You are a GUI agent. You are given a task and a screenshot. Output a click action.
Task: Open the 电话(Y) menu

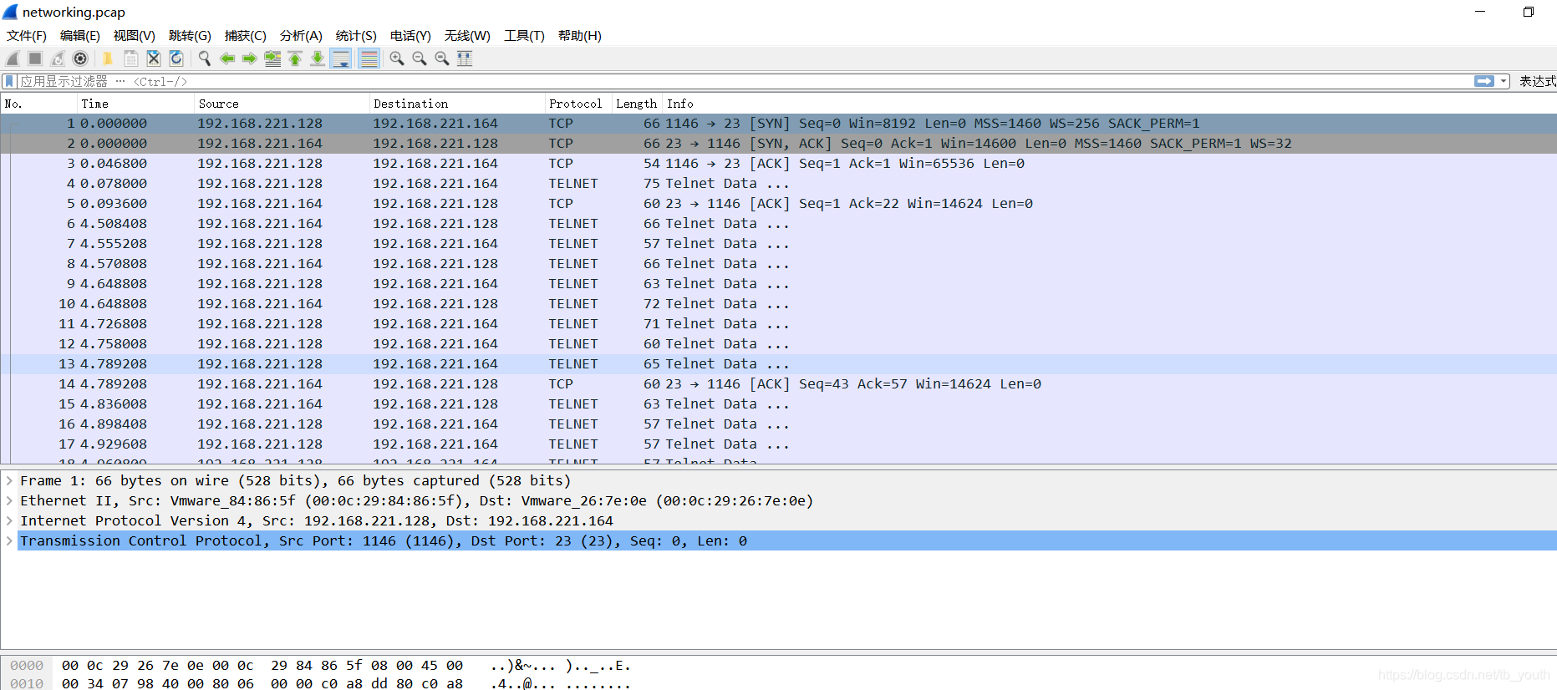[410, 35]
